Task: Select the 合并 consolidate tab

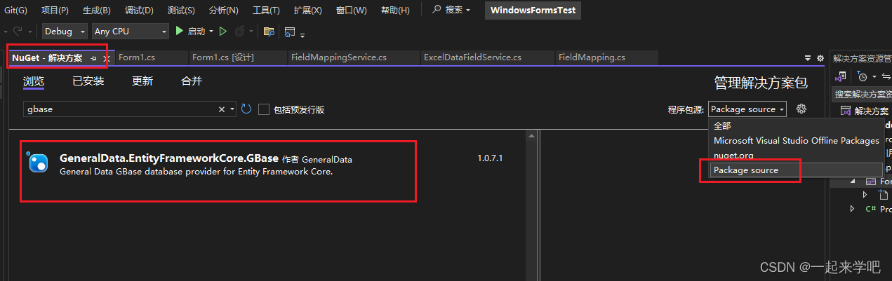Action: [192, 81]
